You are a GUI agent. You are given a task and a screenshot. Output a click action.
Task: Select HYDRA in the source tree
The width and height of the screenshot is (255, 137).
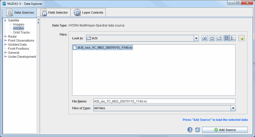(18, 28)
